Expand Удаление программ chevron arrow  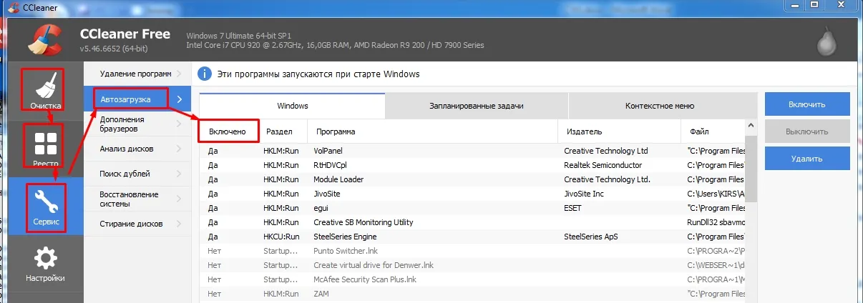pos(180,74)
